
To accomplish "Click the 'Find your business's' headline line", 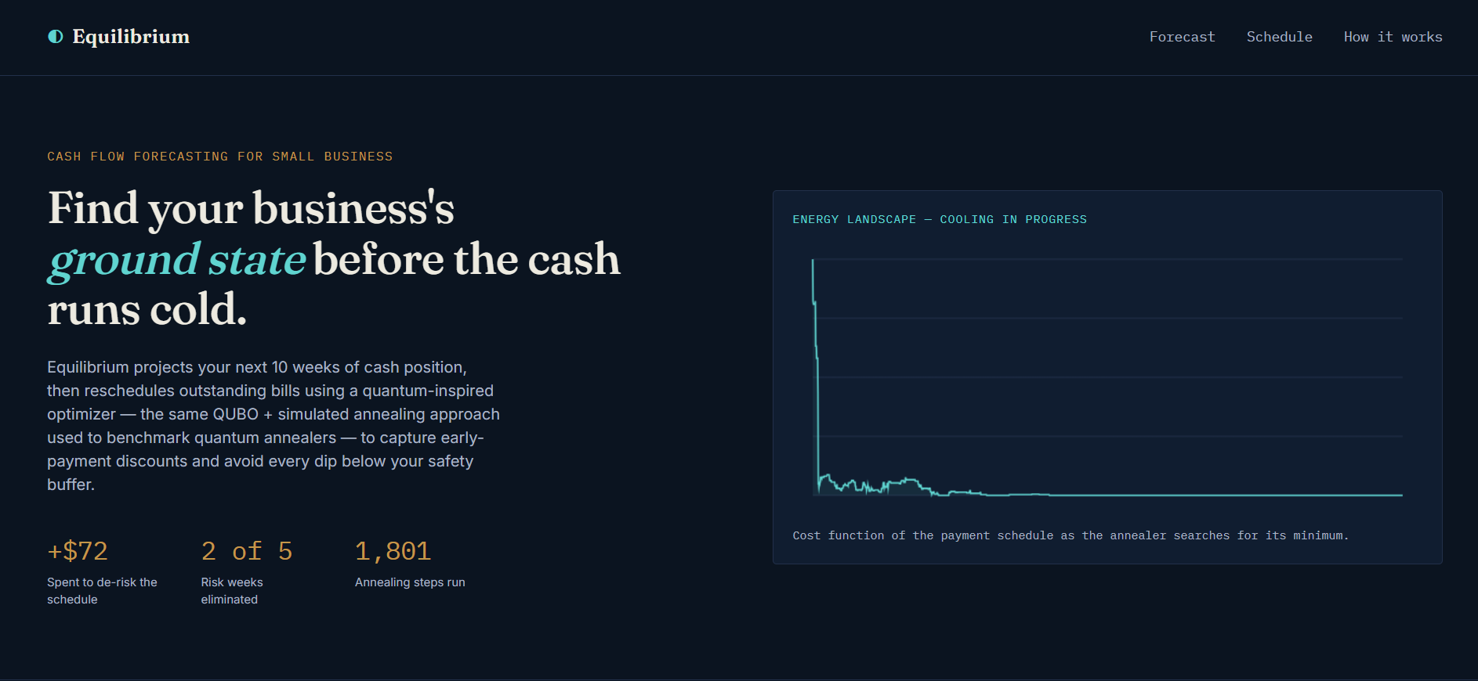I will click(252, 208).
